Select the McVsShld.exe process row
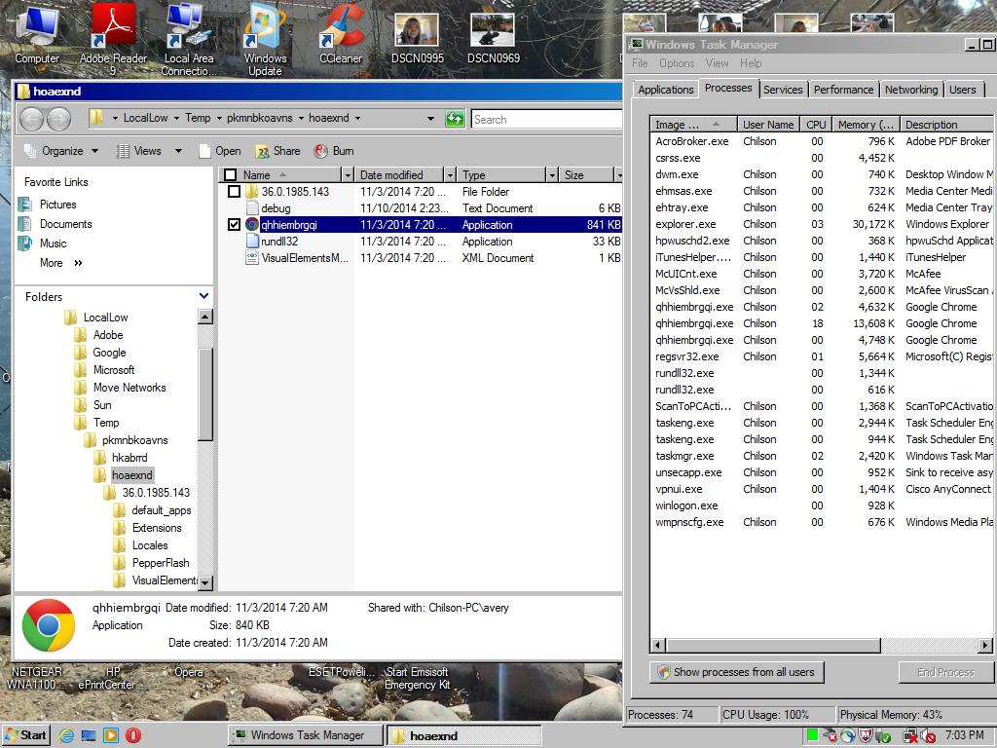This screenshot has width=997, height=748. coord(822,290)
